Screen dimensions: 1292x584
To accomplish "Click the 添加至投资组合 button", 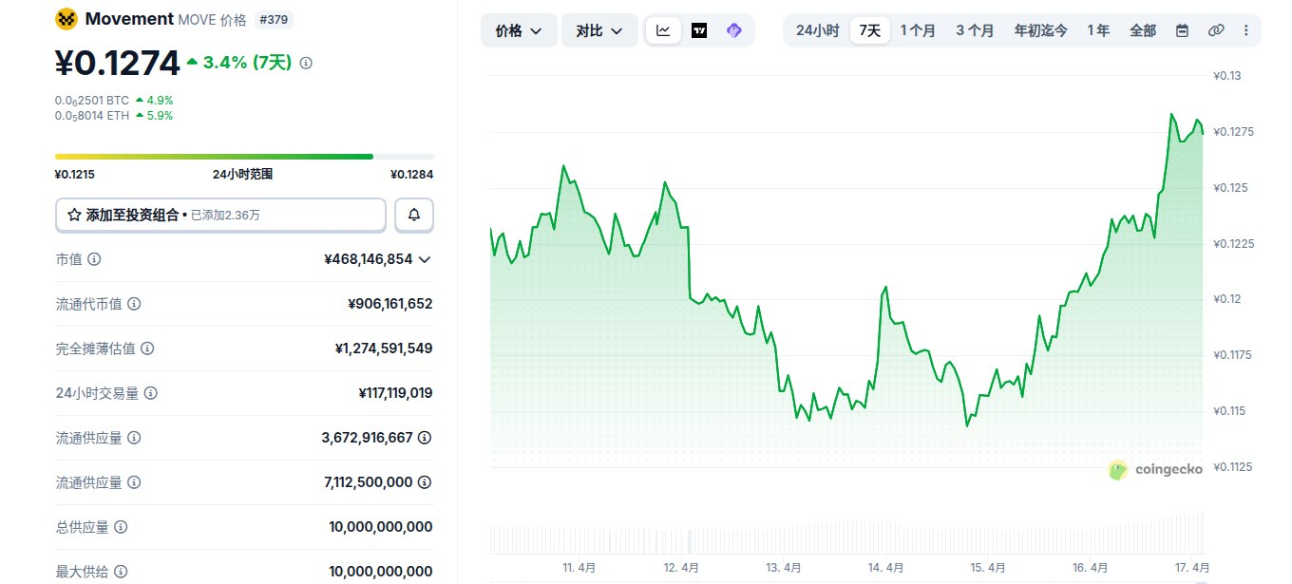I will [x=220, y=216].
